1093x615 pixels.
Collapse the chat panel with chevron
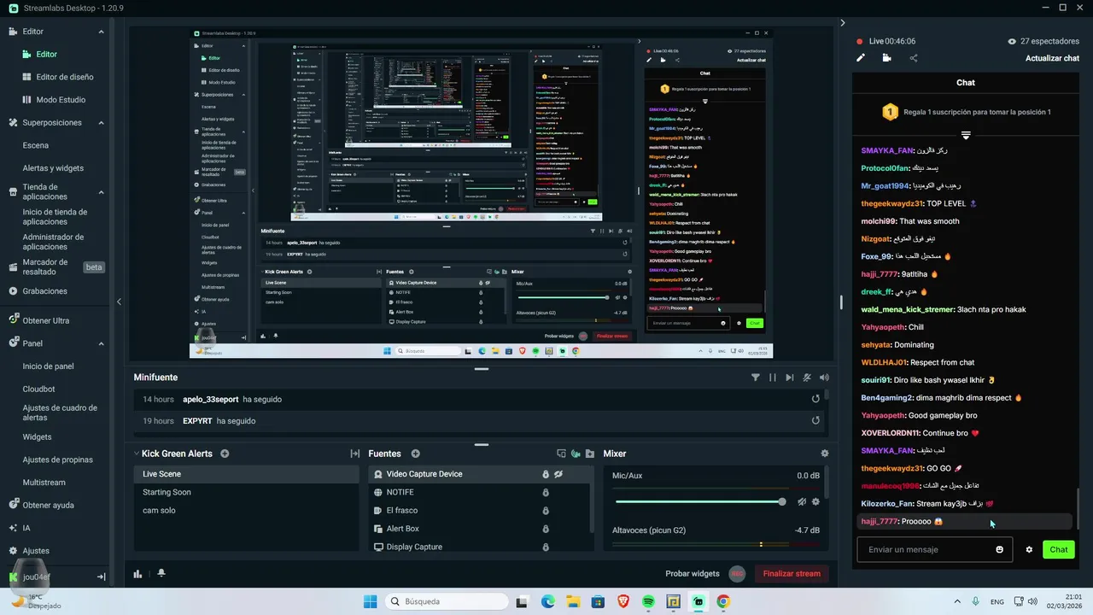842,23
